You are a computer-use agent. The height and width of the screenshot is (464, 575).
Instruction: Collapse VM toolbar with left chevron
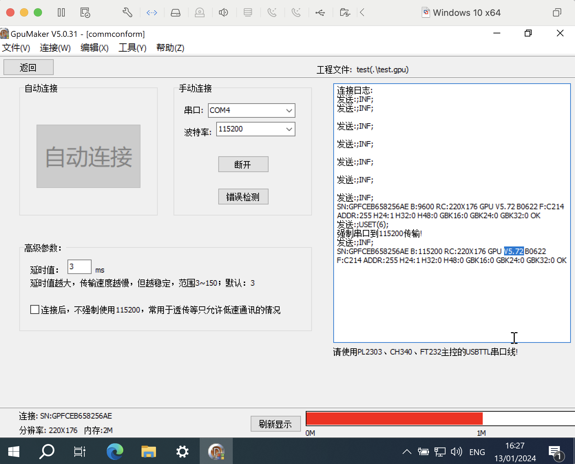click(362, 13)
